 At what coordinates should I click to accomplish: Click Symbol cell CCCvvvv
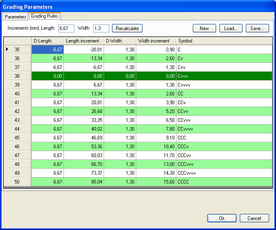pos(224,173)
